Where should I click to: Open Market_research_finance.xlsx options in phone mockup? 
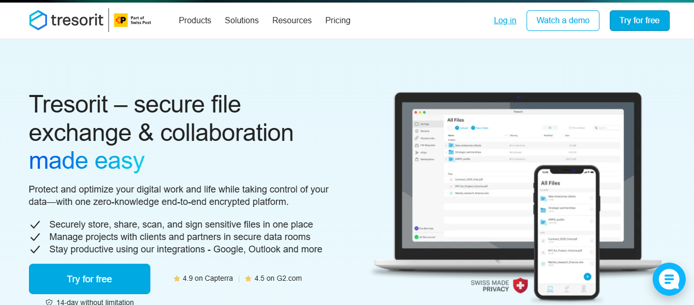click(591, 263)
